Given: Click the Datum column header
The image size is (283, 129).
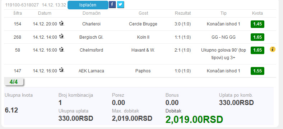Looking at the screenshot, I should [45, 13].
